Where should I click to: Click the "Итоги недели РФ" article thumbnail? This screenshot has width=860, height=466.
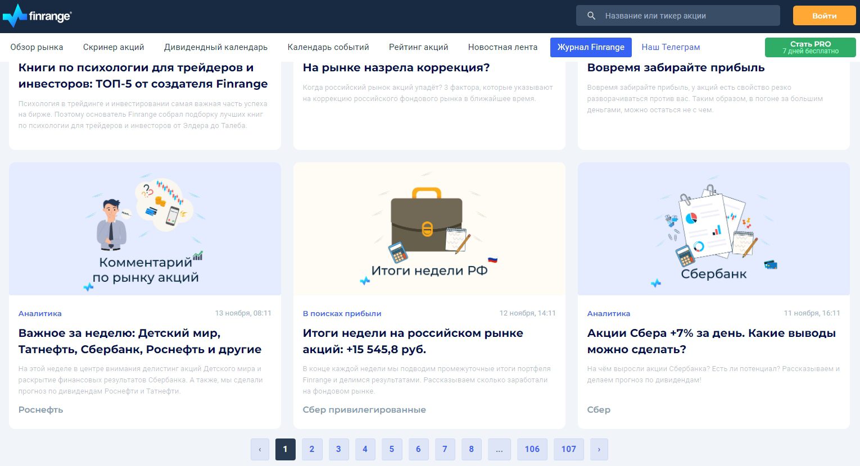(429, 229)
